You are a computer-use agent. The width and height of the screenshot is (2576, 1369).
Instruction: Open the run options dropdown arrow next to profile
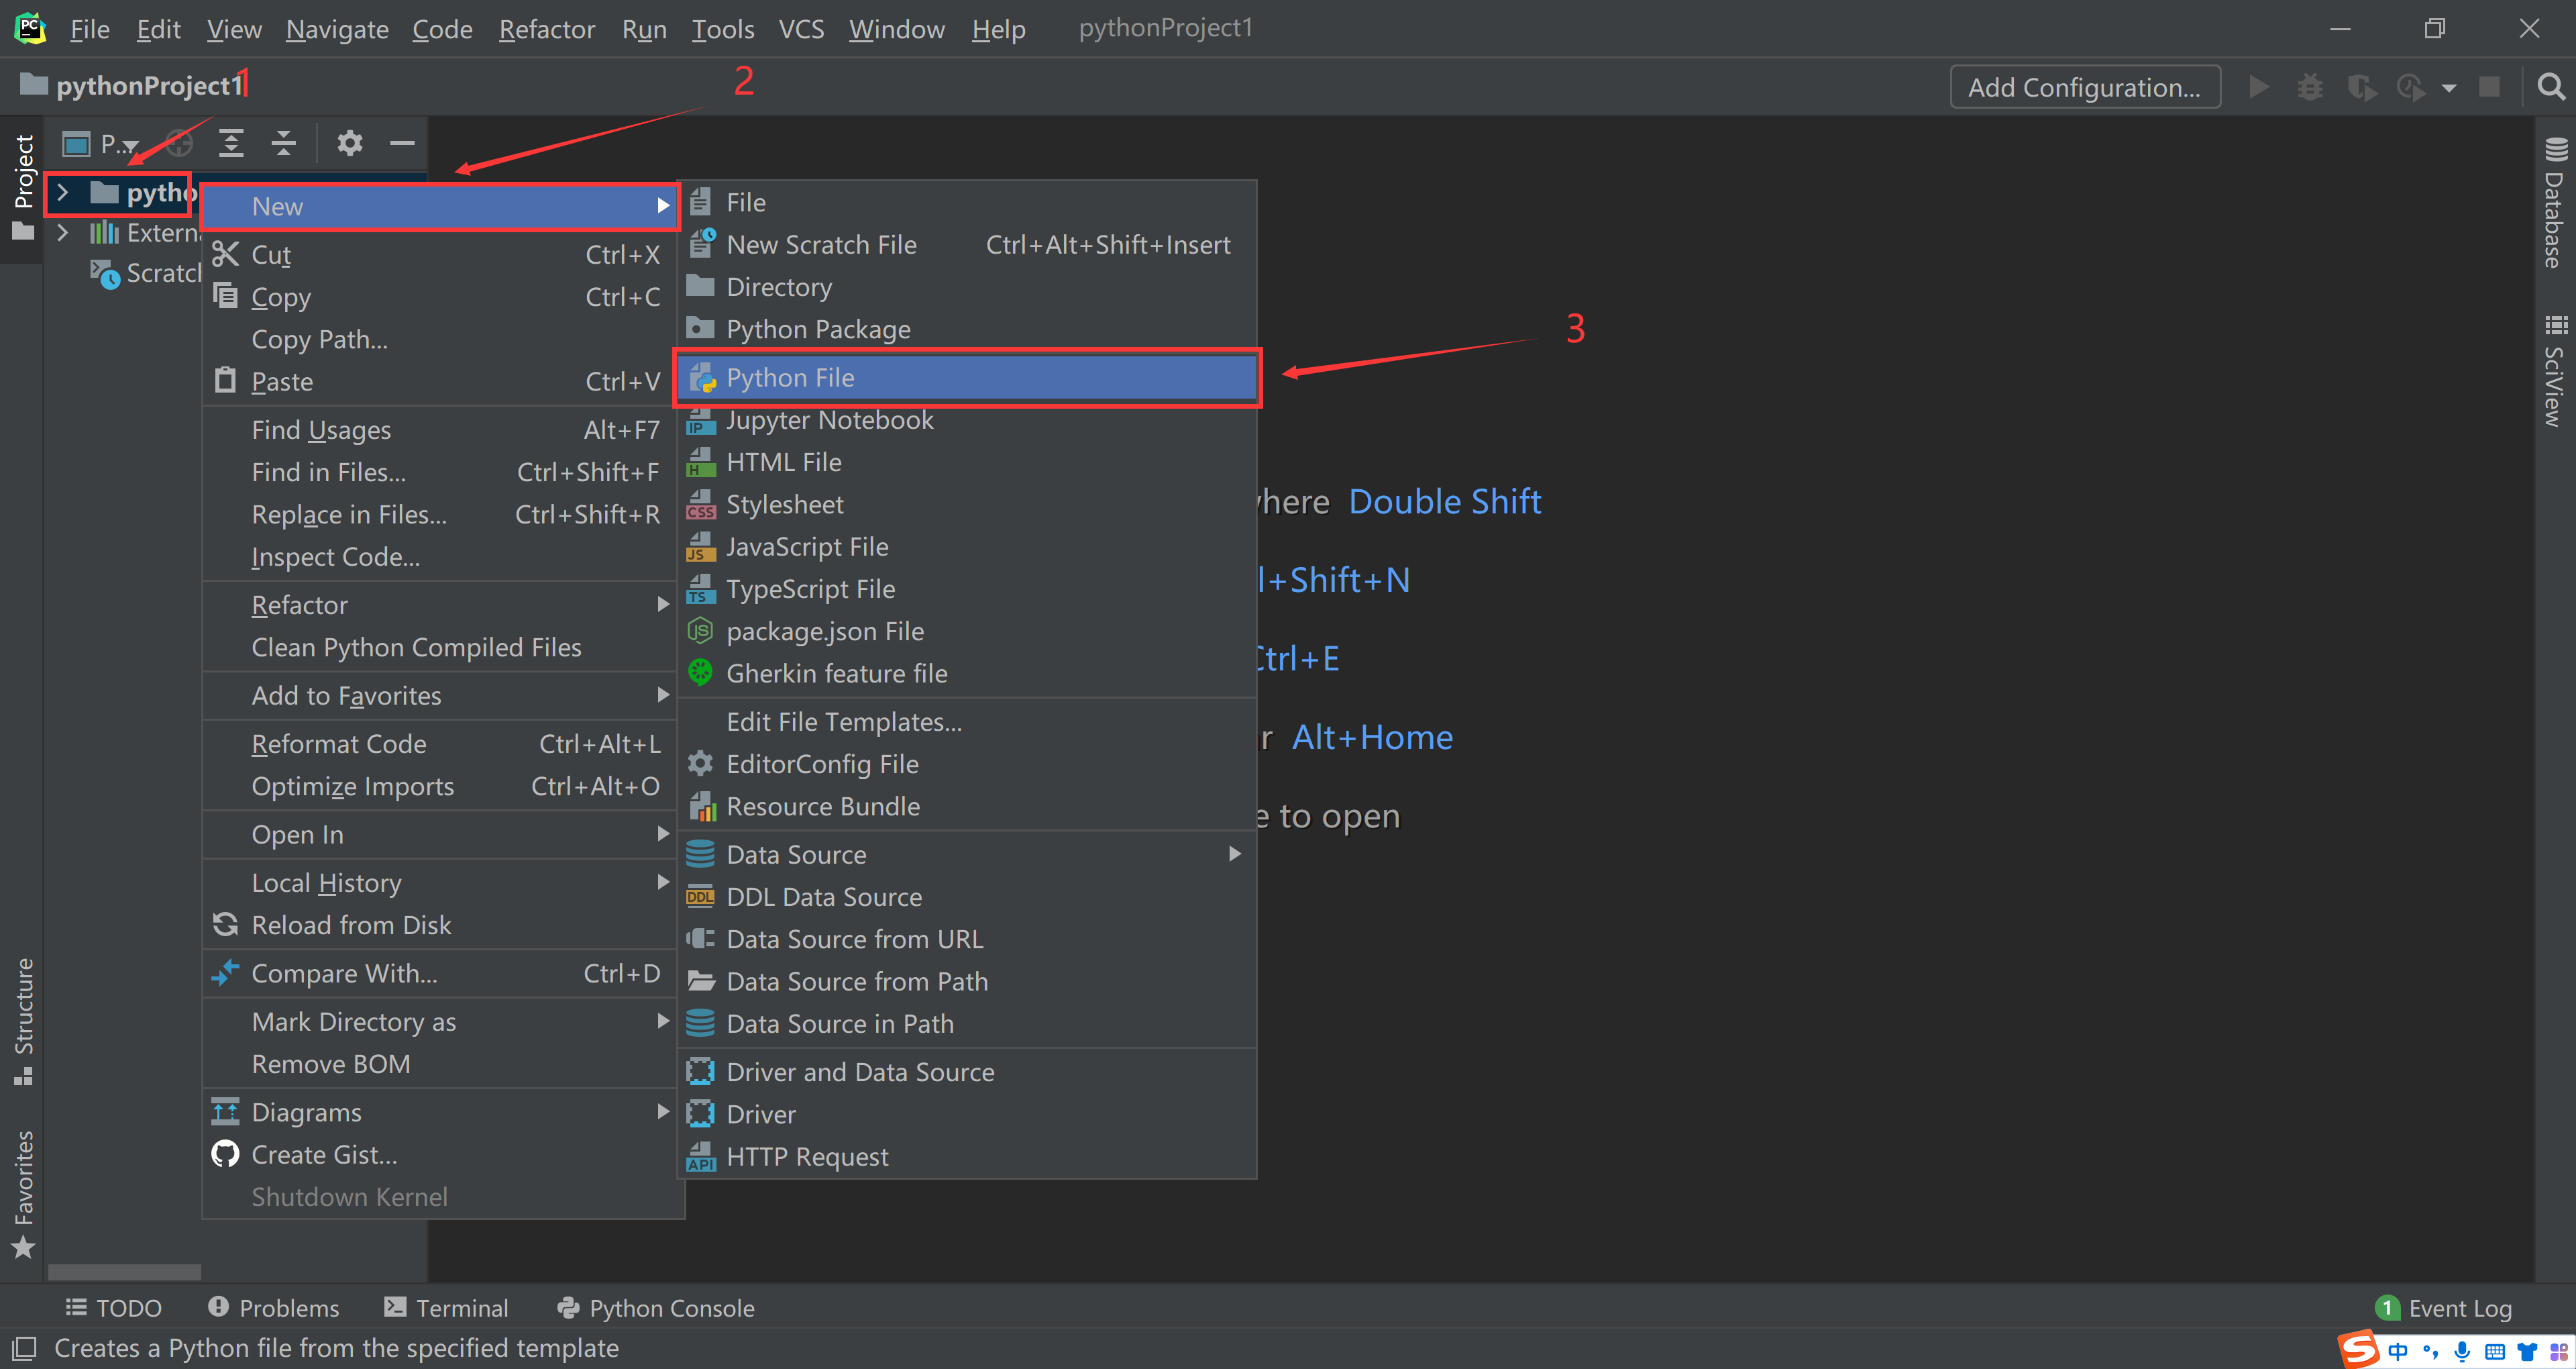[x=2448, y=88]
